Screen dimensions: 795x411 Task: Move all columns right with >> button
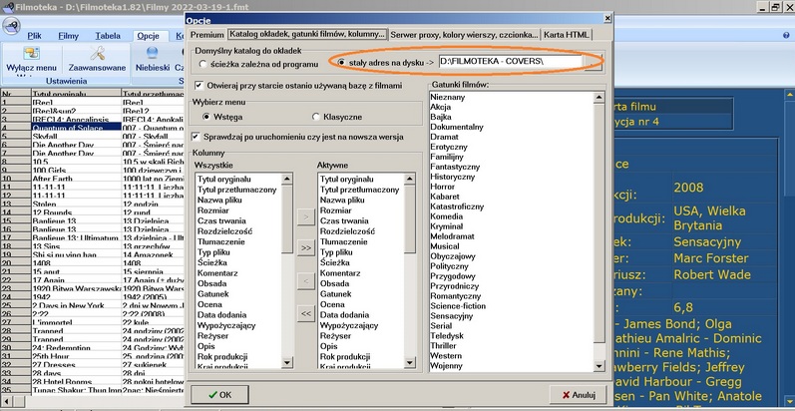pyautogui.click(x=305, y=245)
